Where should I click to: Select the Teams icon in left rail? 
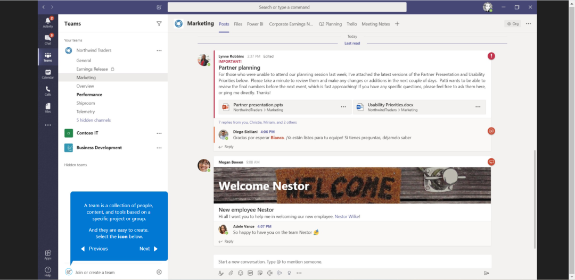pyautogui.click(x=48, y=57)
